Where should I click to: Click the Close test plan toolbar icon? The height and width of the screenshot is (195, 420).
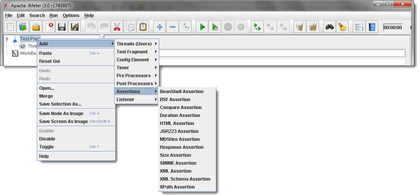coord(49,27)
